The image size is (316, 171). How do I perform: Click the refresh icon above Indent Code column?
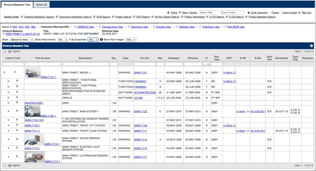click(x=5, y=51)
